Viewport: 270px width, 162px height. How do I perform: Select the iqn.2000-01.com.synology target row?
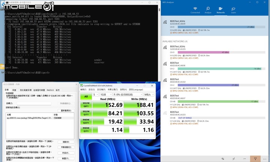(x=40, y=118)
